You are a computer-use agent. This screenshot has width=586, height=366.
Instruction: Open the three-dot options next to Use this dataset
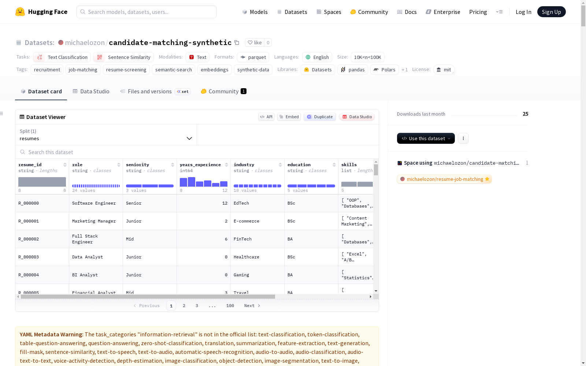pyautogui.click(x=463, y=138)
